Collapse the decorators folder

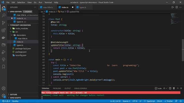(x=12, y=35)
